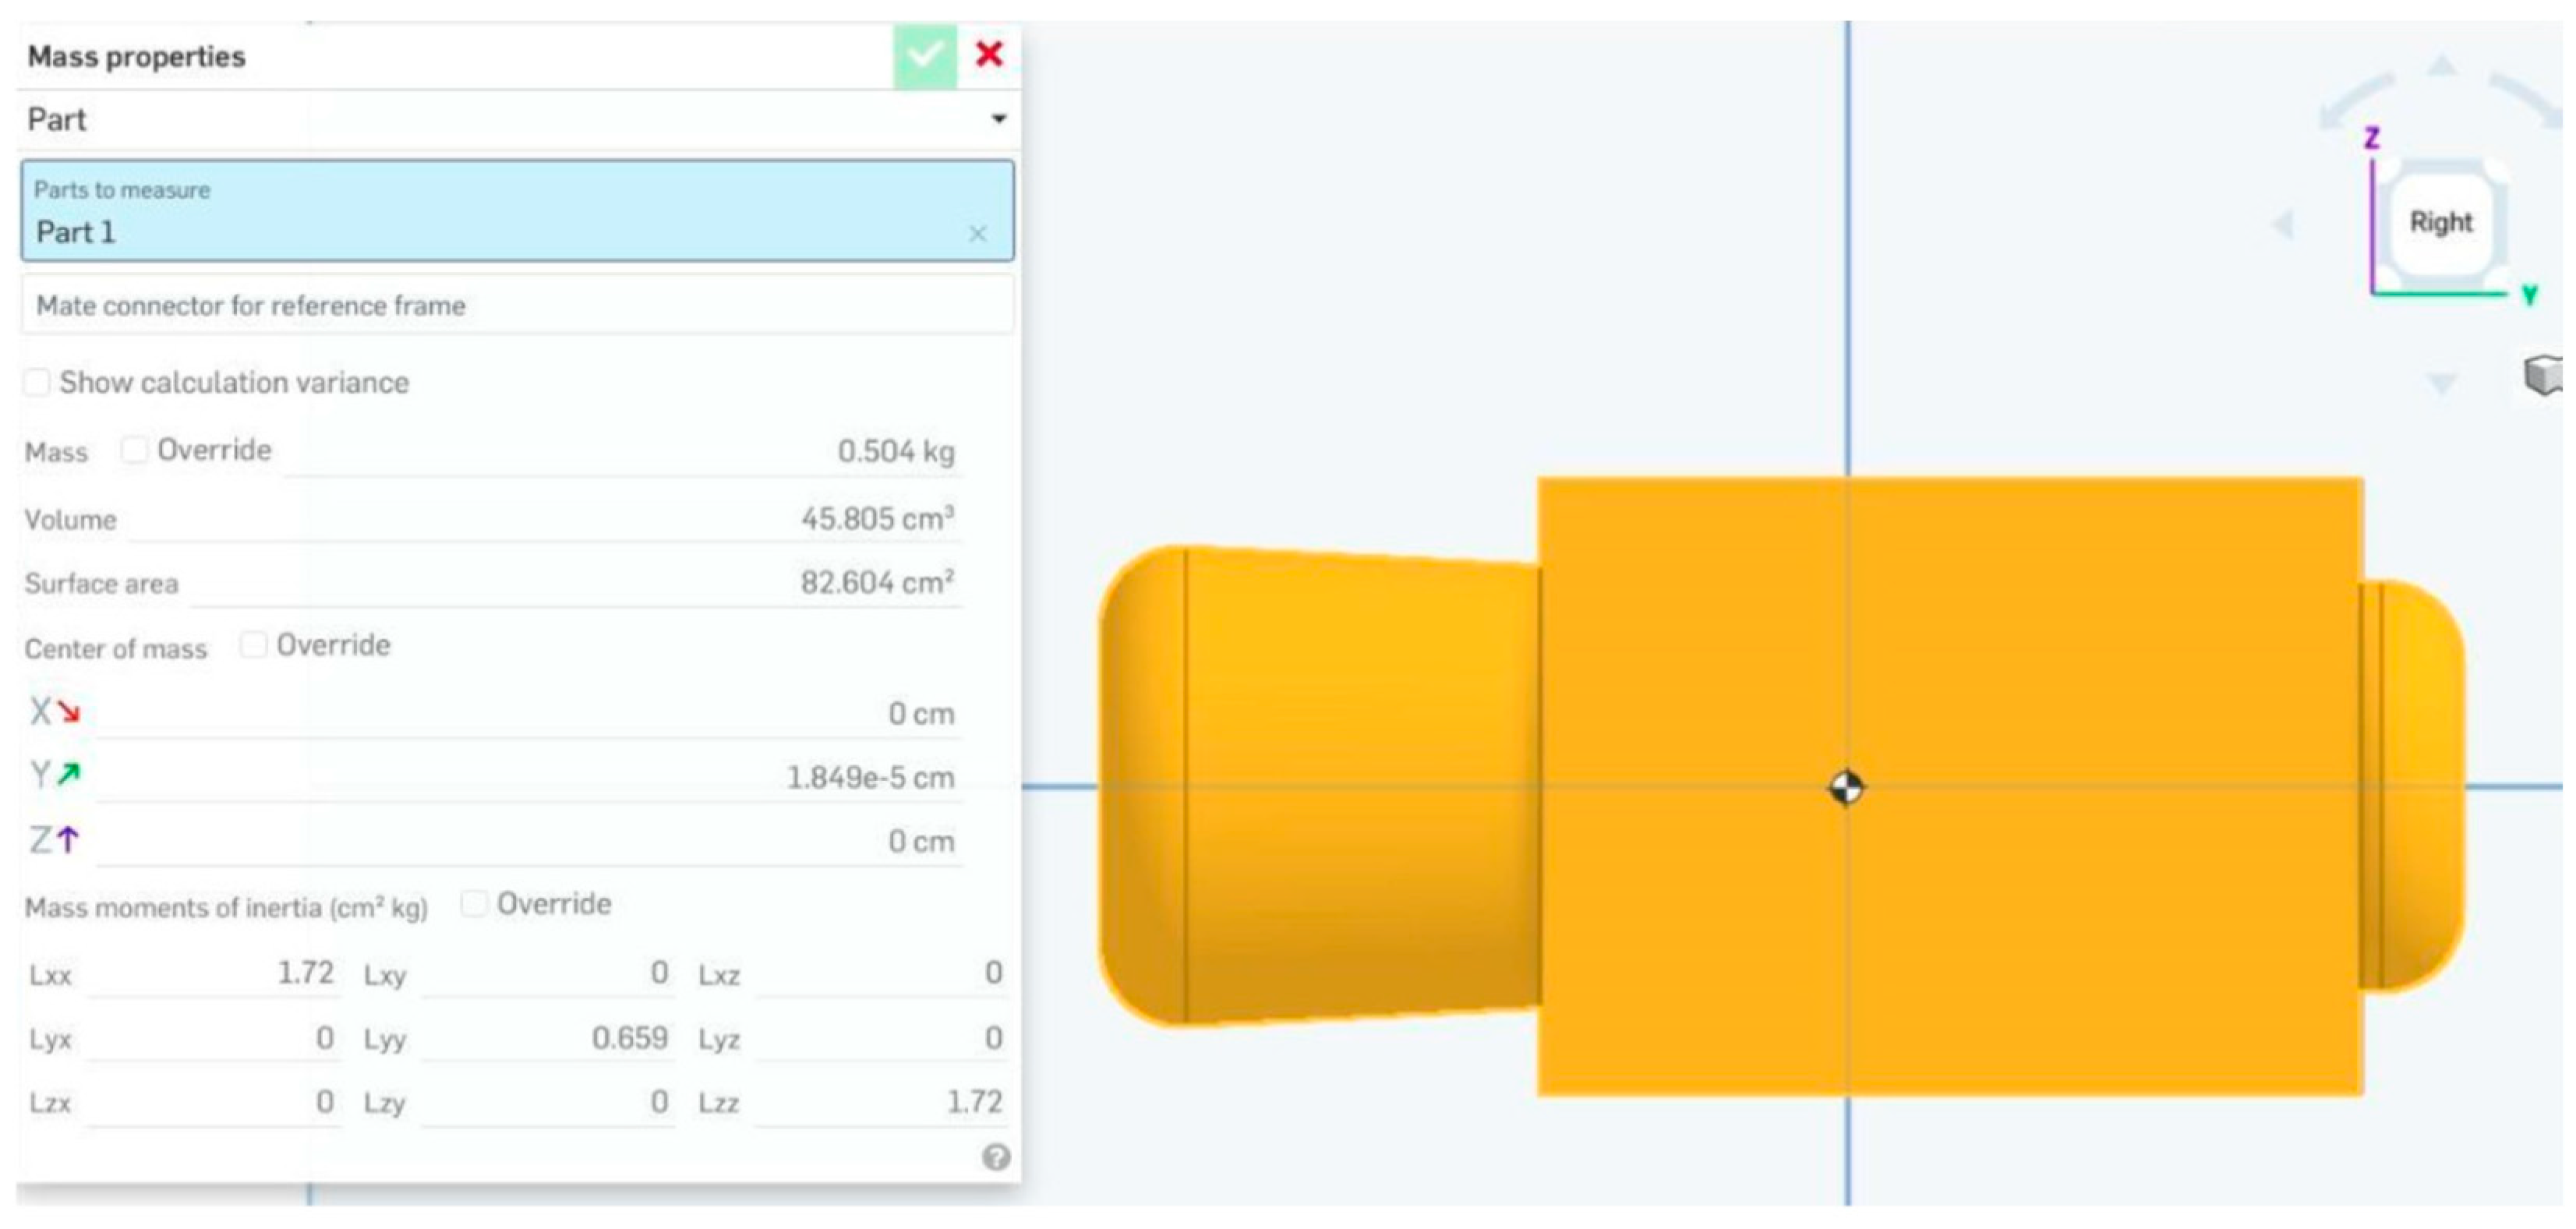
Task: Select the Right face of view cube
Action: (2440, 223)
